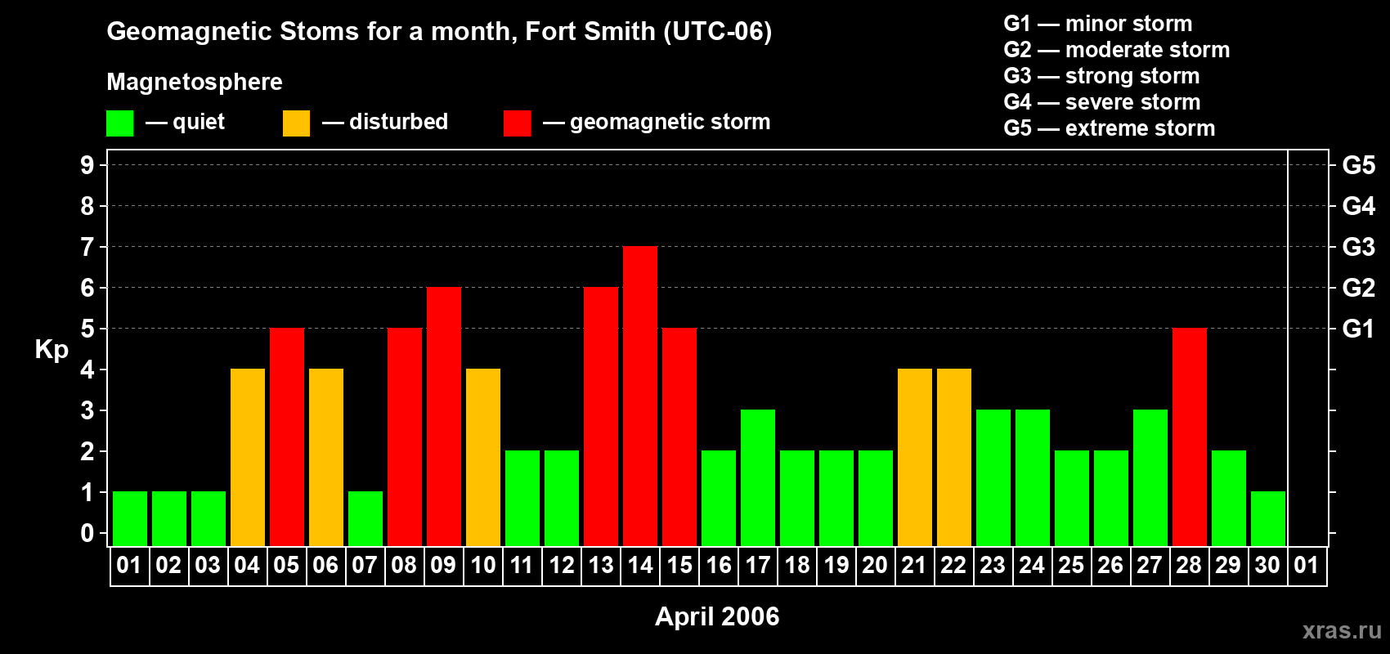
Task: Select the green bar for day 07
Action: pos(365,519)
